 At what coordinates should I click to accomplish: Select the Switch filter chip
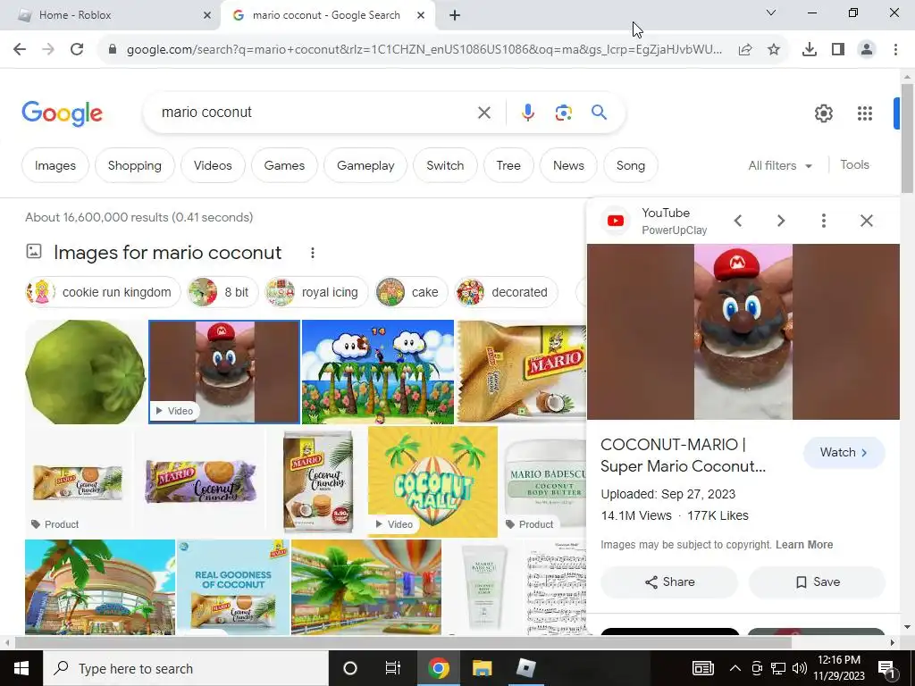pyautogui.click(x=445, y=165)
